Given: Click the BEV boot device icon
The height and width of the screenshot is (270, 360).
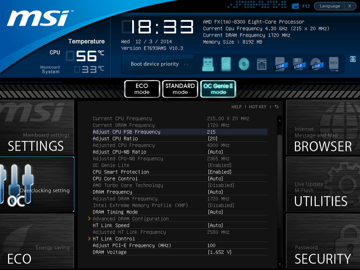Looking at the screenshot, I should (334, 64).
